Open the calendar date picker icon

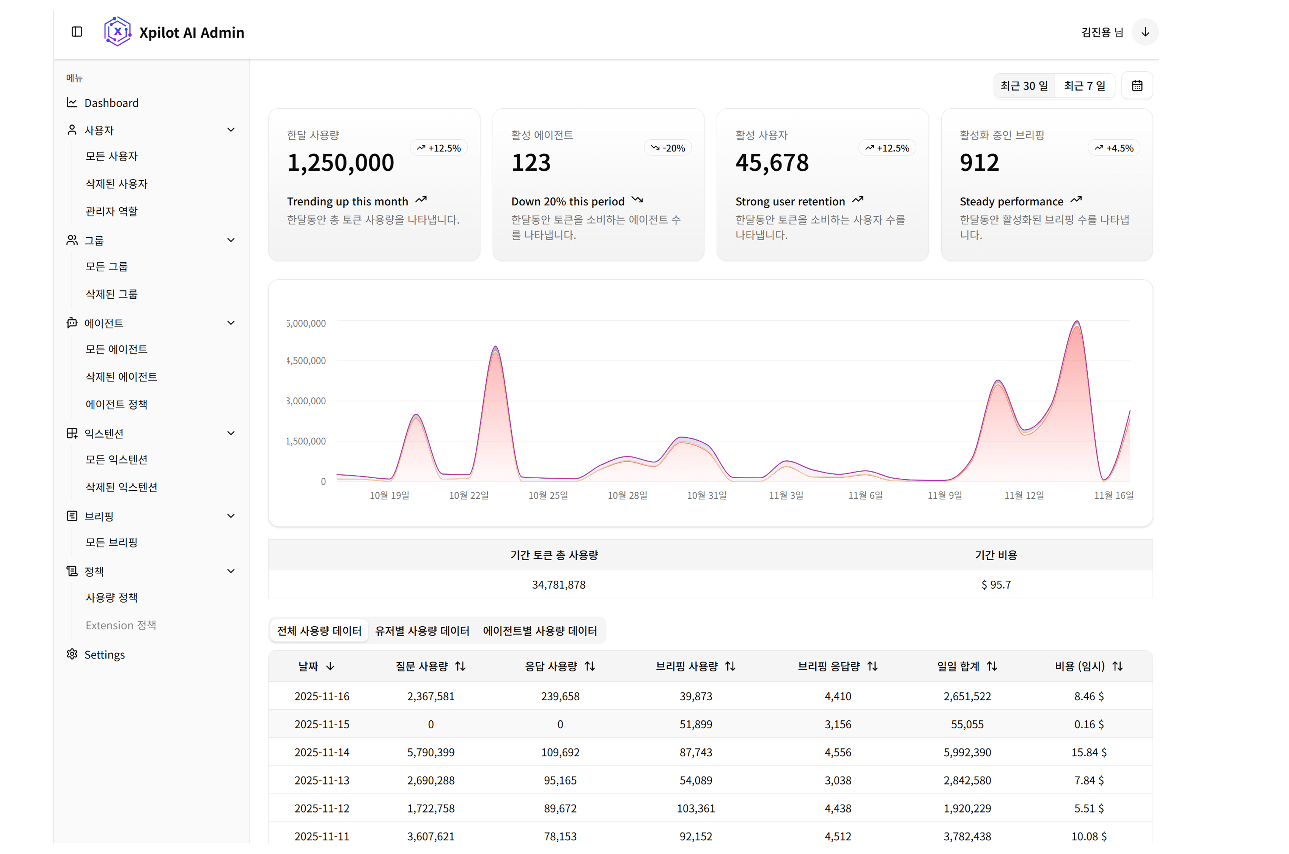pyautogui.click(x=1137, y=85)
